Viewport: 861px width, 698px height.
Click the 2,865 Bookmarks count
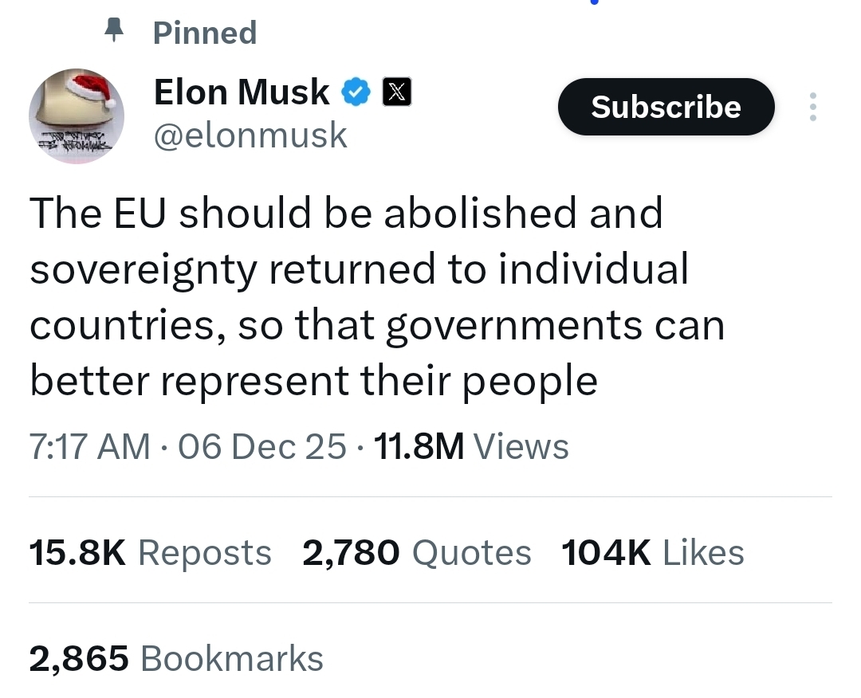click(x=176, y=659)
